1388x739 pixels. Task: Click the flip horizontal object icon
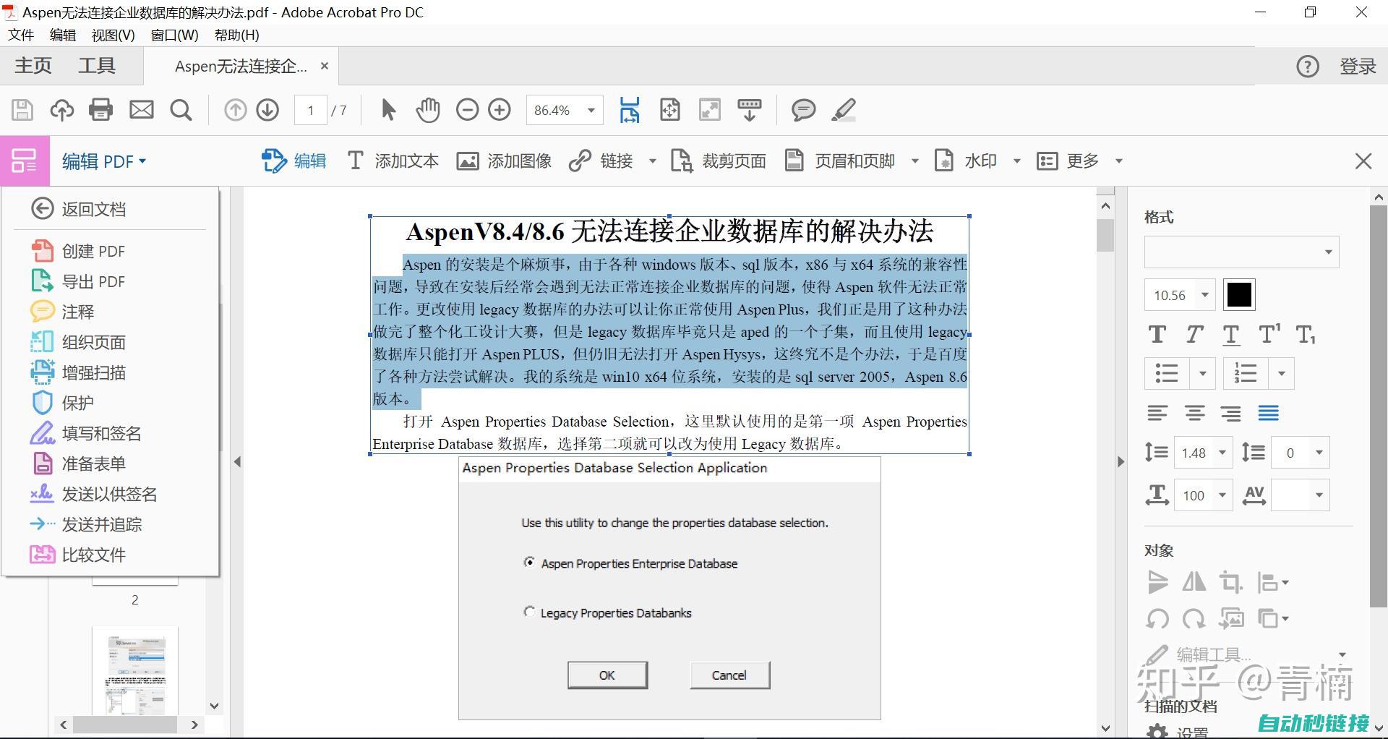[1194, 582]
